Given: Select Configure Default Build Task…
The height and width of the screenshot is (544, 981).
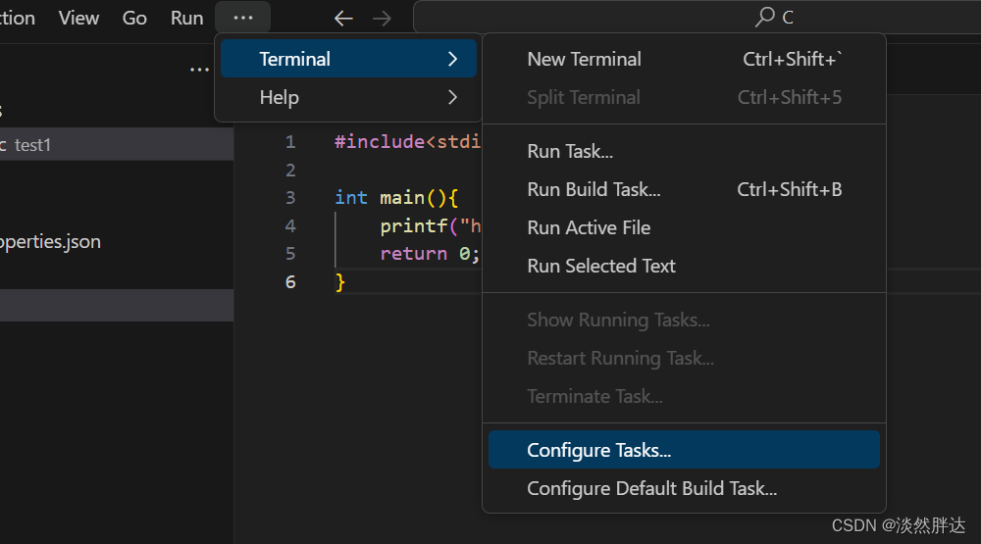Looking at the screenshot, I should 651,488.
